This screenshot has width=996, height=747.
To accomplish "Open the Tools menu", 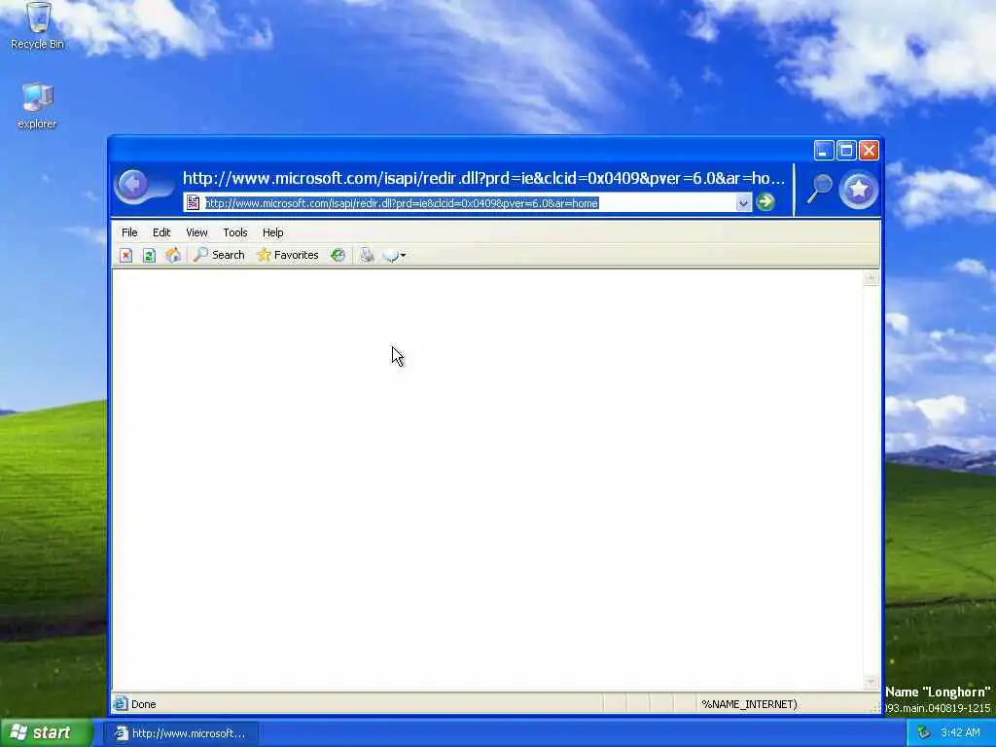I will click(x=235, y=232).
